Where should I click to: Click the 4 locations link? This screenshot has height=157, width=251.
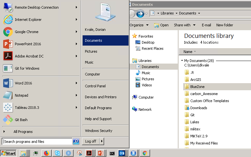(x=209, y=42)
